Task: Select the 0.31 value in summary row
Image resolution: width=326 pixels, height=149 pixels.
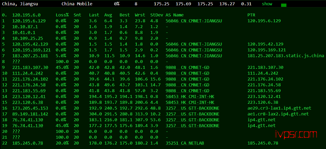Action: (x=246, y=4)
